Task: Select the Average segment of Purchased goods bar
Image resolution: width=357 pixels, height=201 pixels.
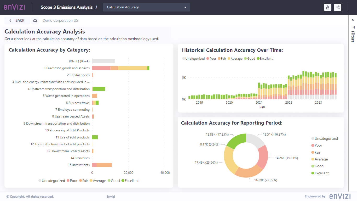Action: point(133,68)
